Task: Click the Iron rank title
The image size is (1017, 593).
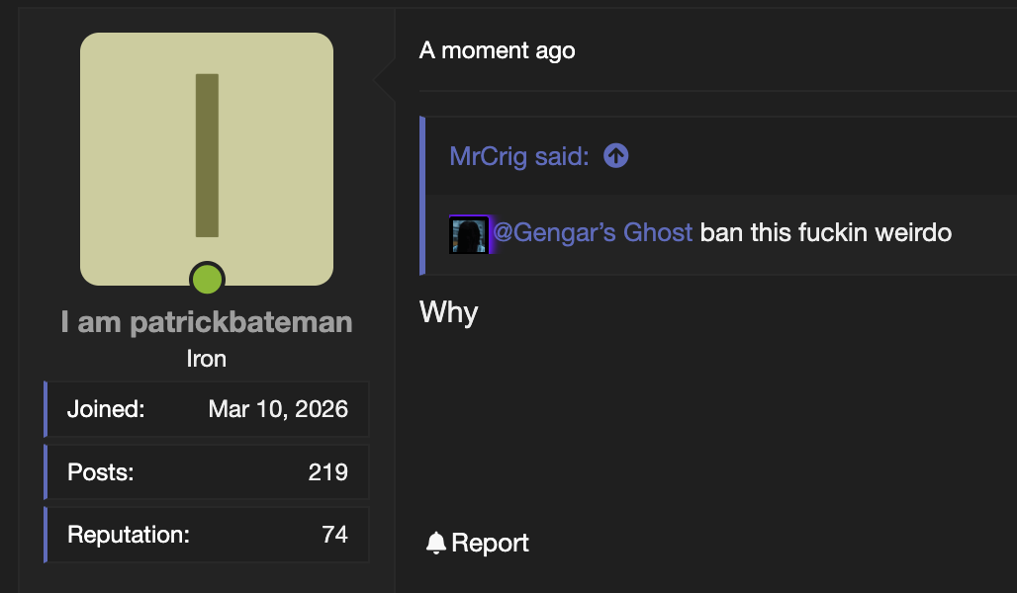Action: pos(206,359)
